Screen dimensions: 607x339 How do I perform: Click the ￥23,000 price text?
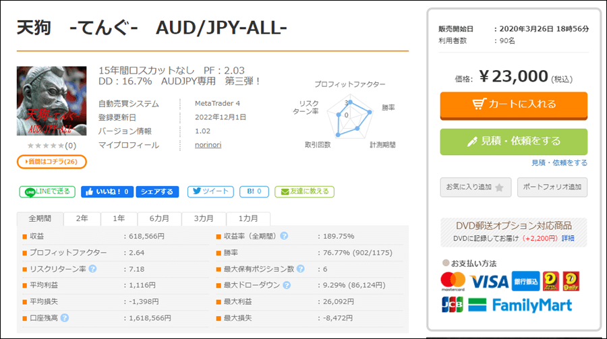pyautogui.click(x=514, y=76)
